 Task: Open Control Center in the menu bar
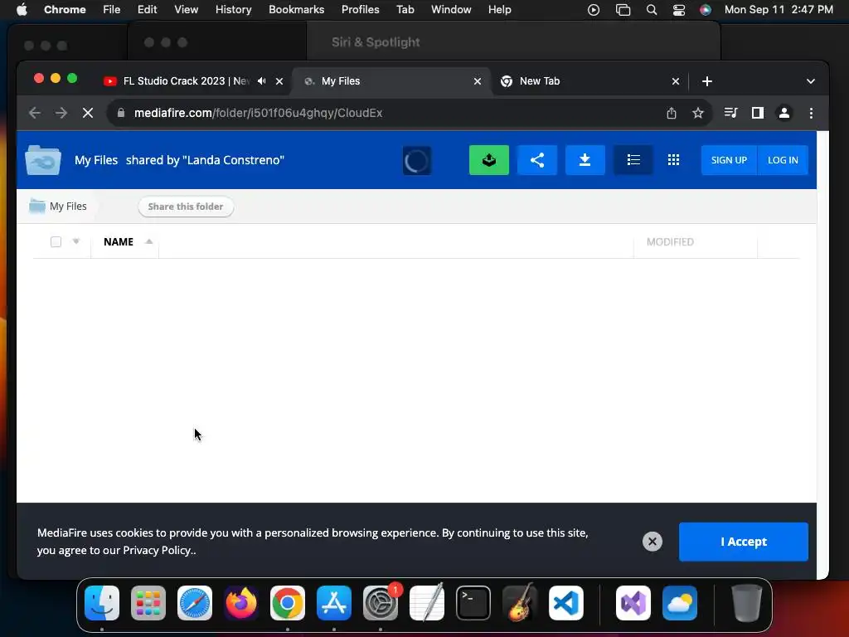(x=678, y=10)
